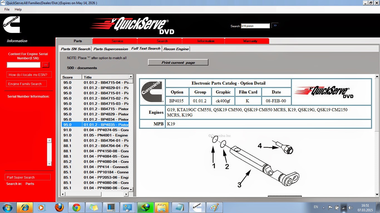Open the volume control in the system tray
Viewport: 380px width, 213px height.
[x=350, y=207]
